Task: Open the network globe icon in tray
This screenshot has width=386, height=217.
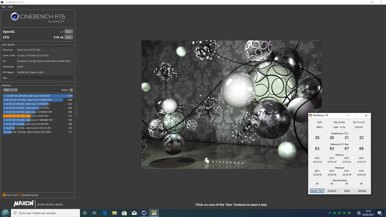Action: click(x=359, y=213)
